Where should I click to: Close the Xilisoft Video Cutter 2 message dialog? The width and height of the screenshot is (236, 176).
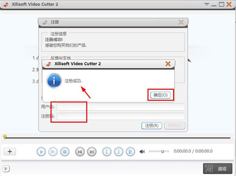coord(168,64)
